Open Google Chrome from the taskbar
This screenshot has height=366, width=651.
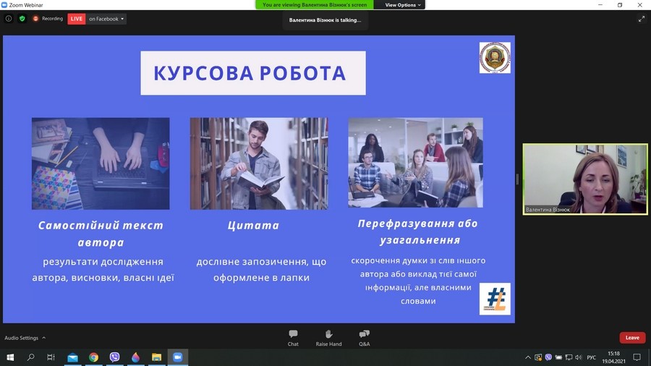coord(93,357)
